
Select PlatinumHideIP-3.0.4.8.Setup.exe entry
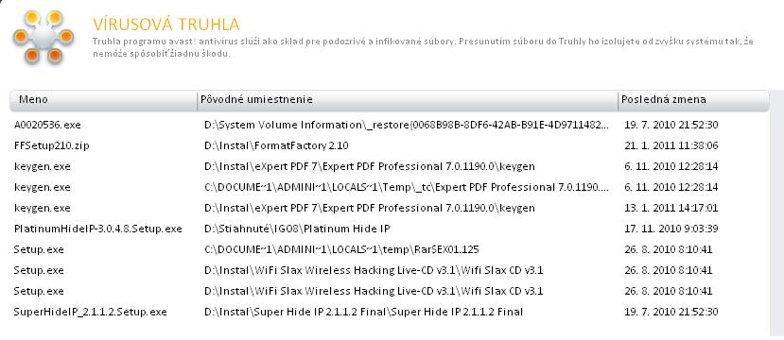(x=389, y=229)
